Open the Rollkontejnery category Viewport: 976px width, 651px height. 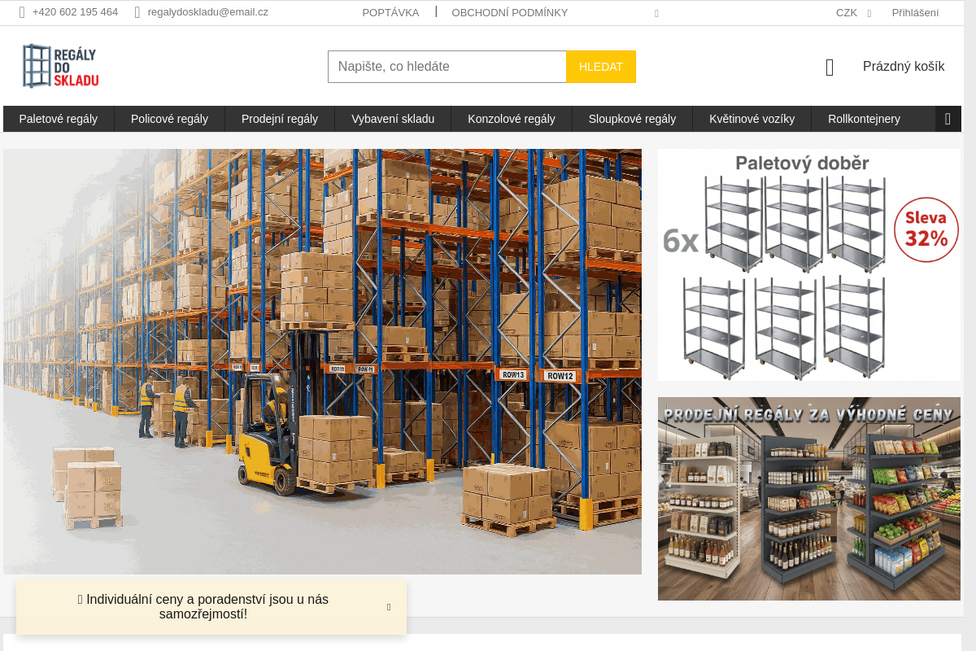pyautogui.click(x=864, y=119)
